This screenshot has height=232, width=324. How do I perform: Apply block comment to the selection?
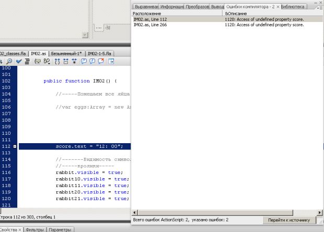pyautogui.click(x=84, y=61)
